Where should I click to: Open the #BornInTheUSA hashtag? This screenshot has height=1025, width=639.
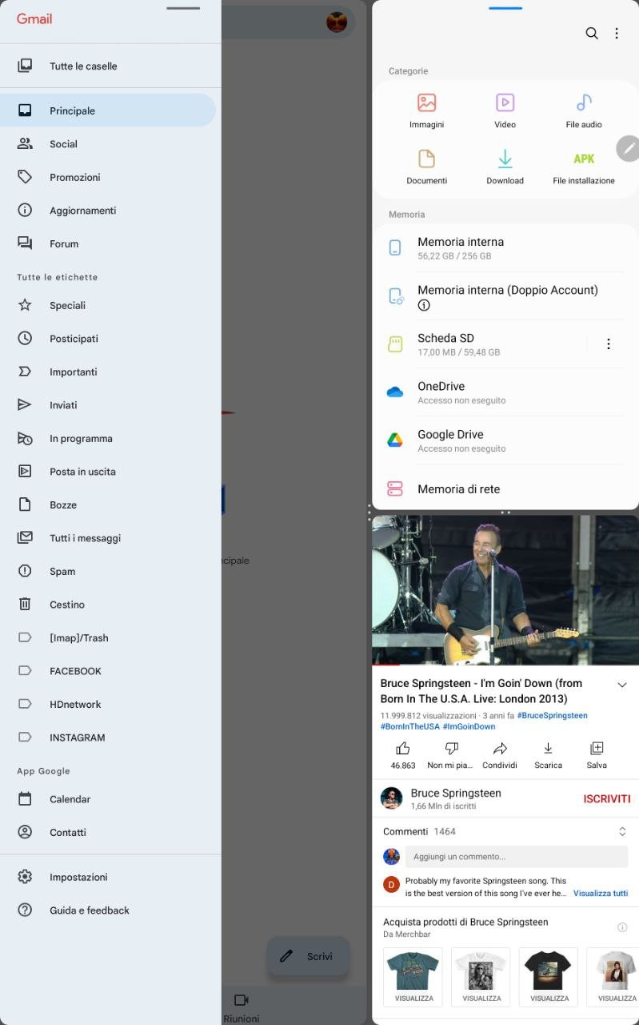[409, 726]
